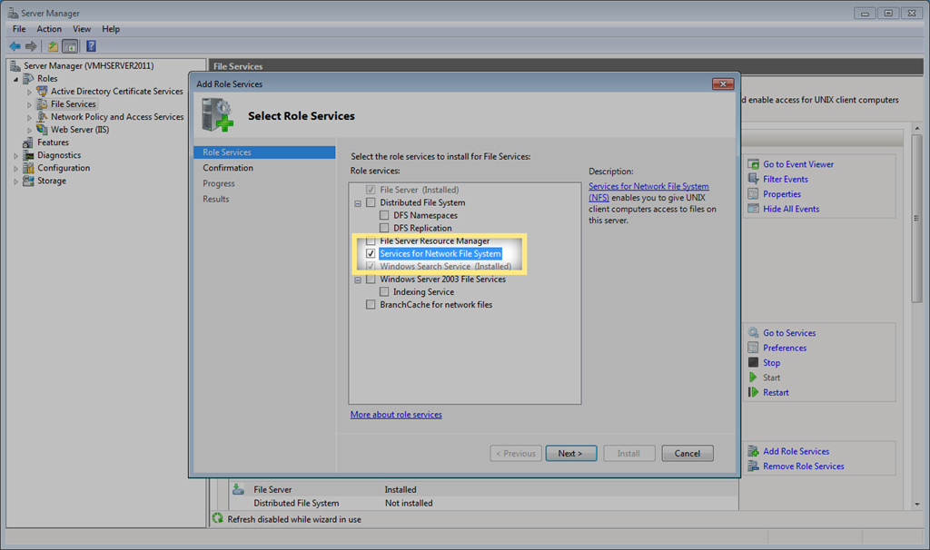This screenshot has height=550, width=930.
Task: Click the Diagnostics node icon
Action: click(x=28, y=155)
